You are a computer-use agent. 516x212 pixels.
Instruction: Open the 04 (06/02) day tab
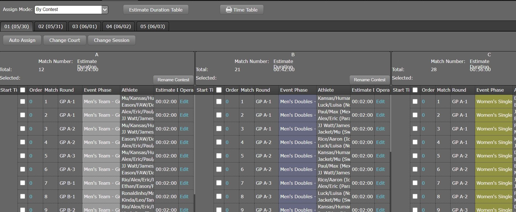tap(118, 26)
